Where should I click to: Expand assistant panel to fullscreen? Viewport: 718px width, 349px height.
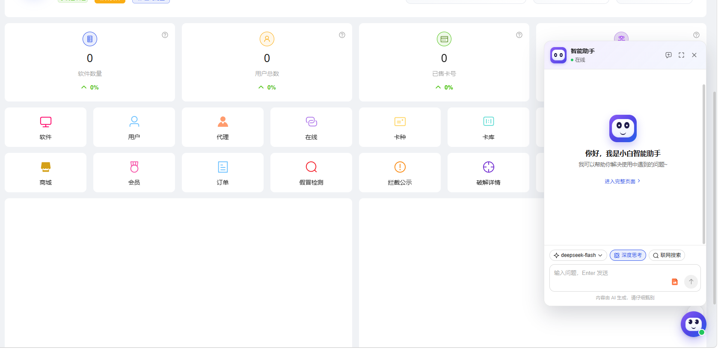point(681,55)
